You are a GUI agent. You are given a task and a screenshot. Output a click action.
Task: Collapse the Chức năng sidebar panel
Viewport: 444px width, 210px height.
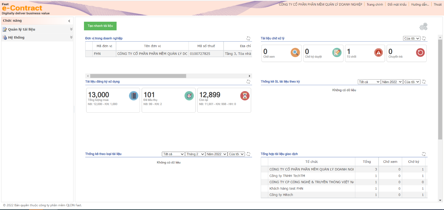tap(69, 21)
